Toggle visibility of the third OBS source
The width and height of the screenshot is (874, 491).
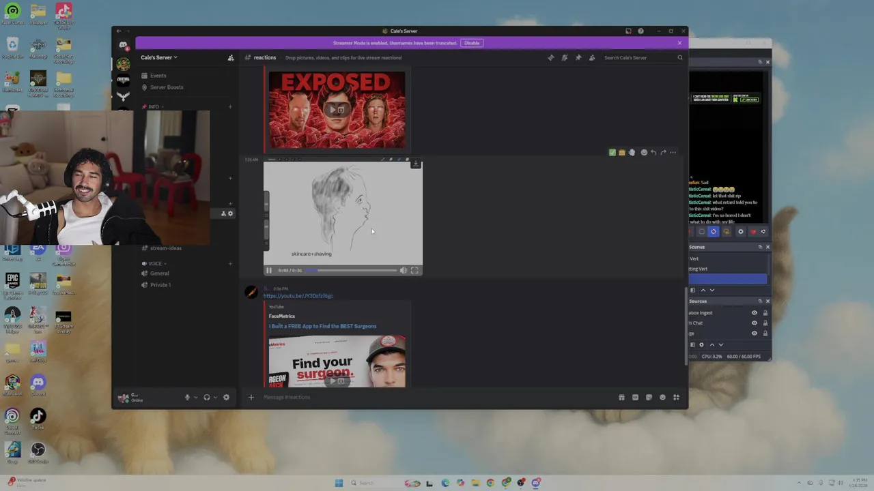click(755, 333)
